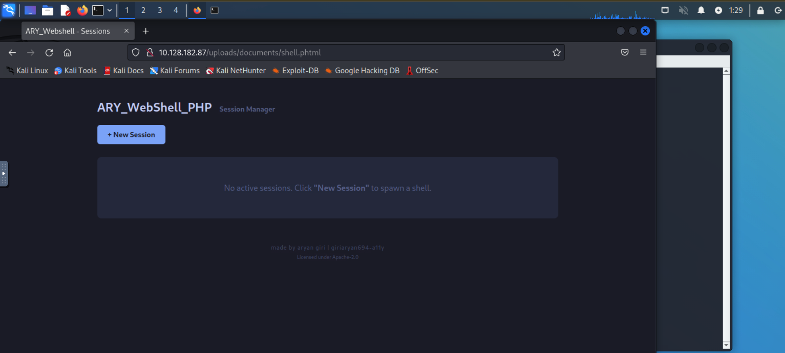785x353 pixels.
Task: Open the Firefox hamburger menu
Action: (643, 52)
